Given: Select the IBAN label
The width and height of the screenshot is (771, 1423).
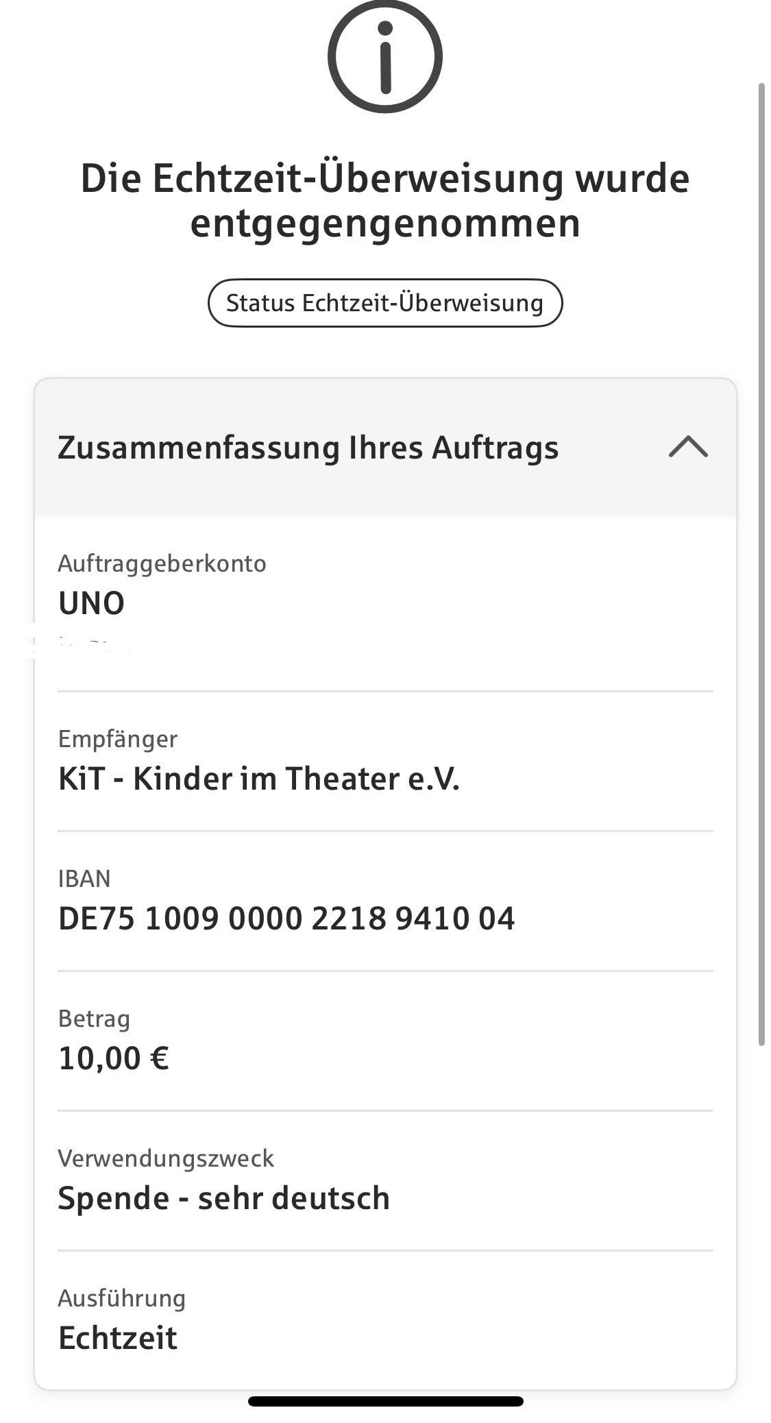Looking at the screenshot, I should pos(84,879).
